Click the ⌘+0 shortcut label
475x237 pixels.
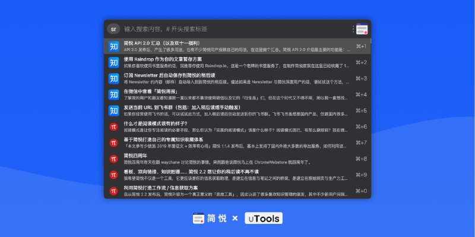click(x=361, y=191)
